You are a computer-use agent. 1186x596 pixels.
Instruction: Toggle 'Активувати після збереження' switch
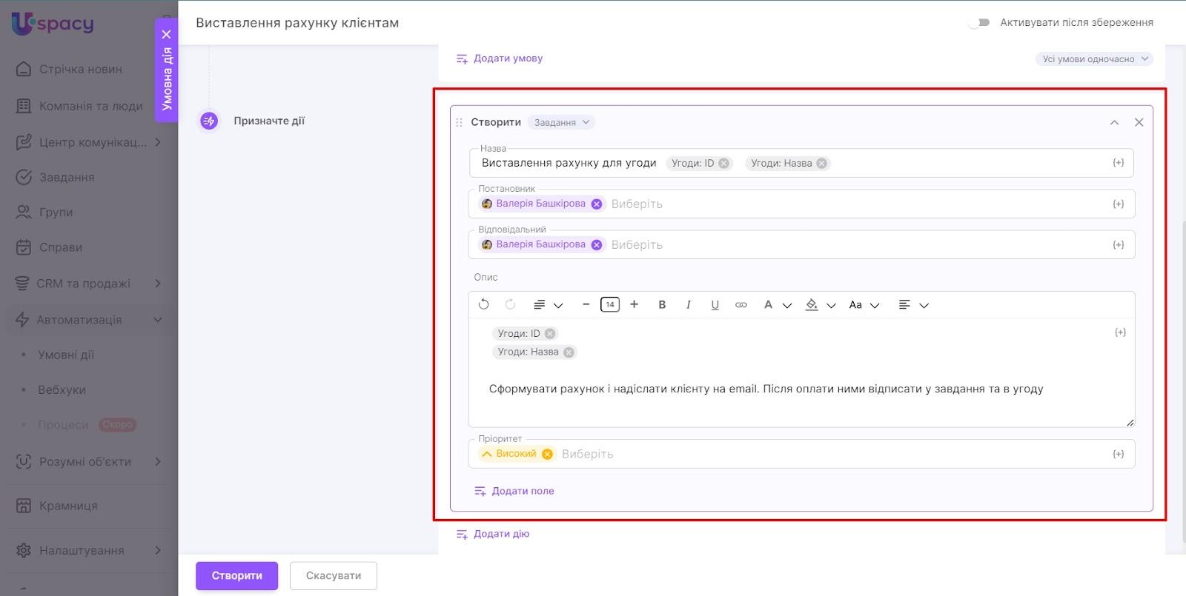click(979, 22)
